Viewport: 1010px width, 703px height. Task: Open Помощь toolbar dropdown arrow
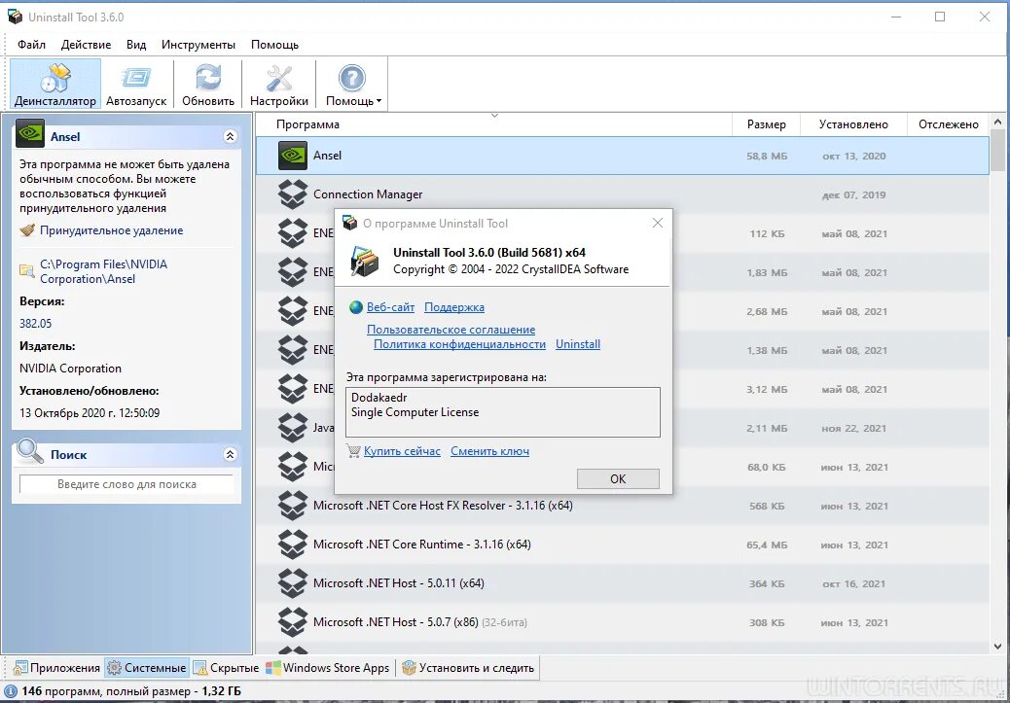tap(379, 101)
